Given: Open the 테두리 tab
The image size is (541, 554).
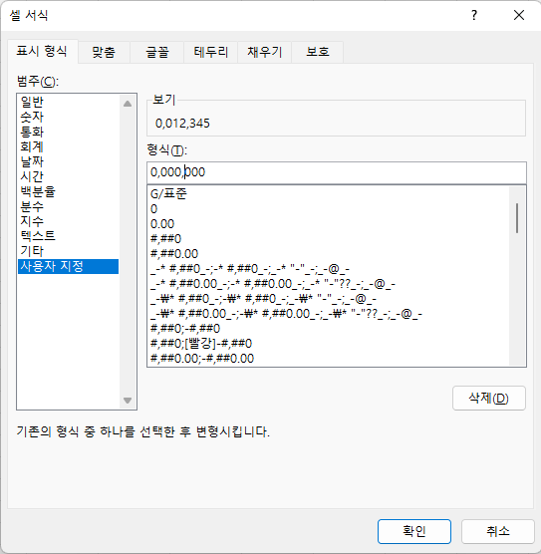Looking at the screenshot, I should pos(210,52).
